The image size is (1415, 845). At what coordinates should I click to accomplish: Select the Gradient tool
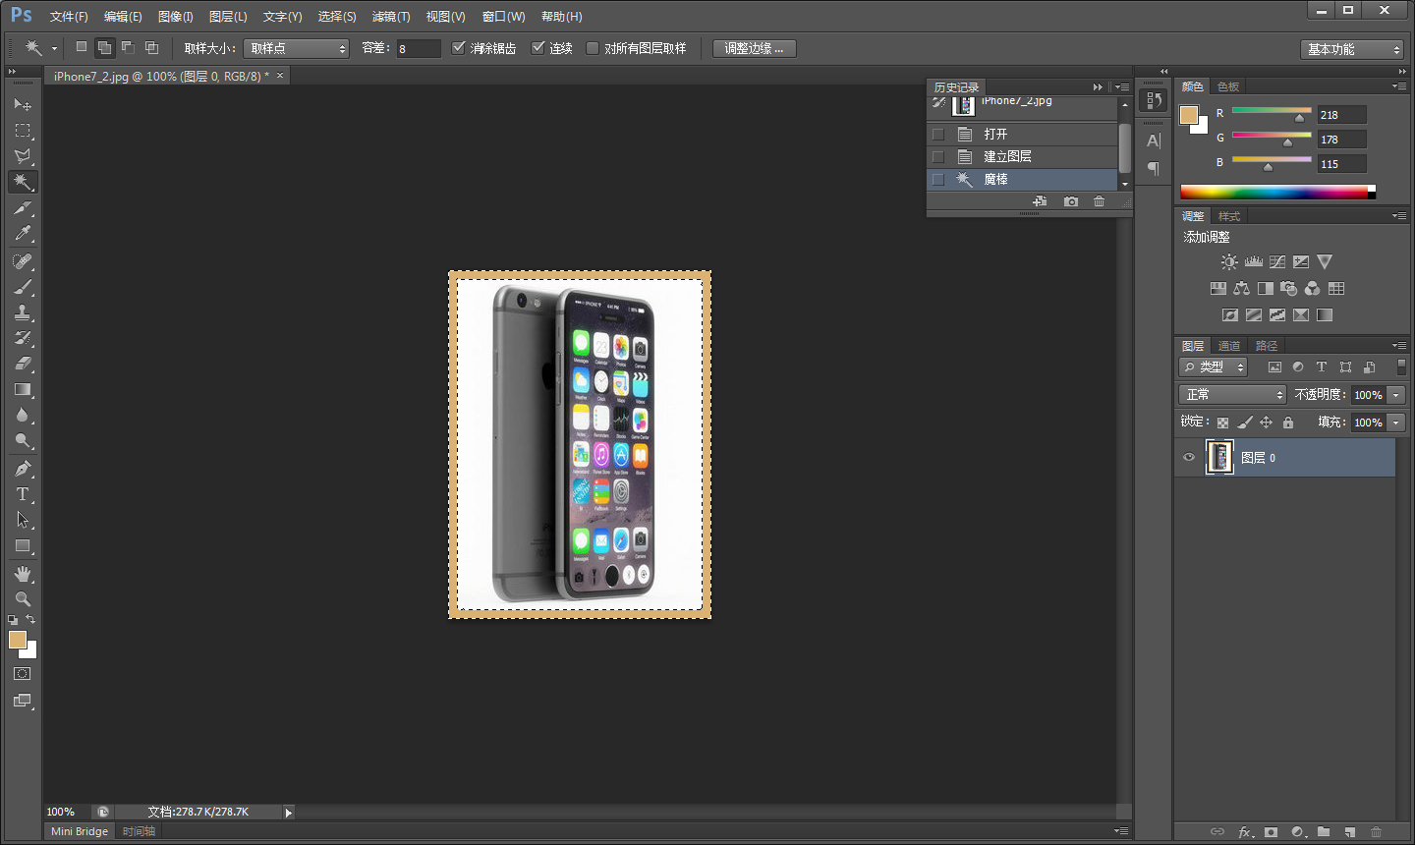(23, 389)
